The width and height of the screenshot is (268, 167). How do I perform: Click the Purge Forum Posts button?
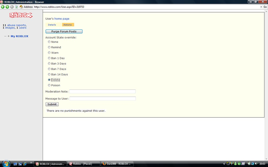click(64, 31)
